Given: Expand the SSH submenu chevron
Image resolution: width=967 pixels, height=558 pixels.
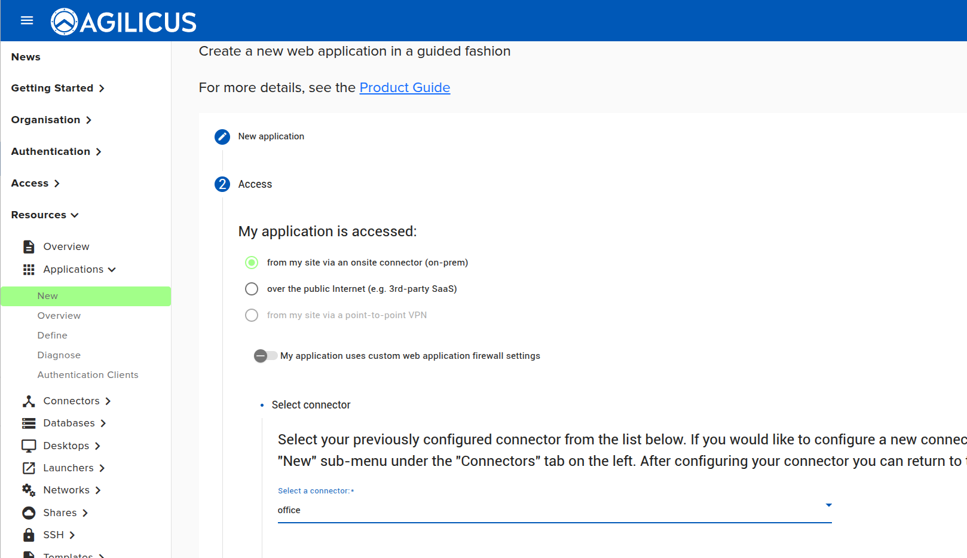Looking at the screenshot, I should (x=72, y=535).
